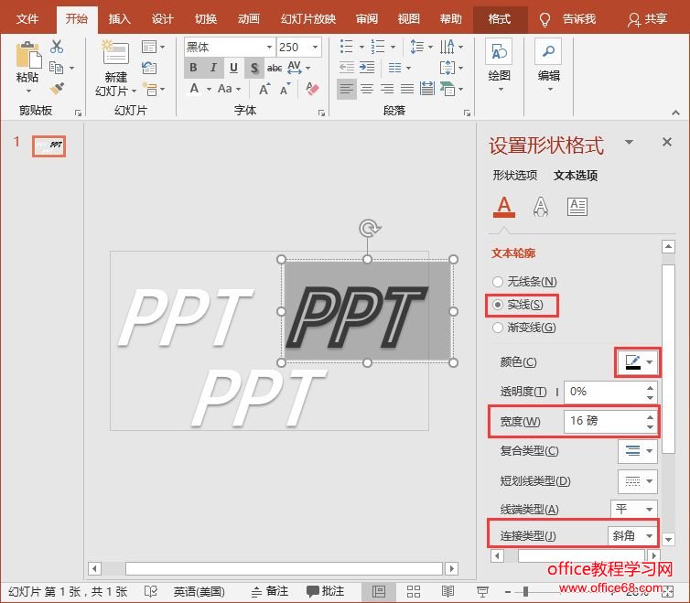Open the 连接类型 join type dropdown
The height and width of the screenshot is (603, 690).
click(633, 535)
